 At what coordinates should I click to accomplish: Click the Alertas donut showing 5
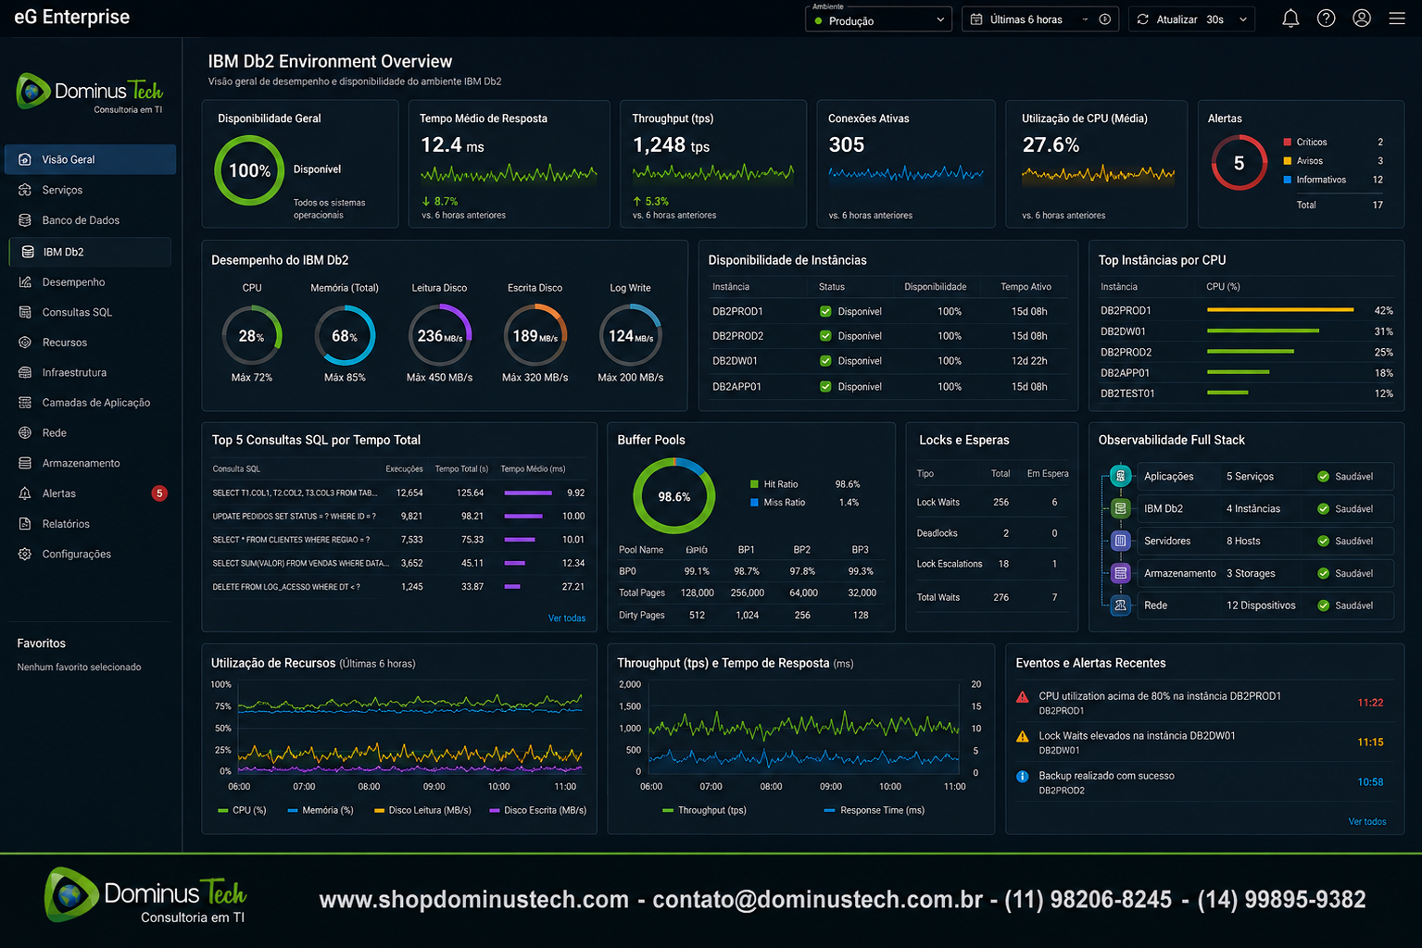click(1239, 163)
